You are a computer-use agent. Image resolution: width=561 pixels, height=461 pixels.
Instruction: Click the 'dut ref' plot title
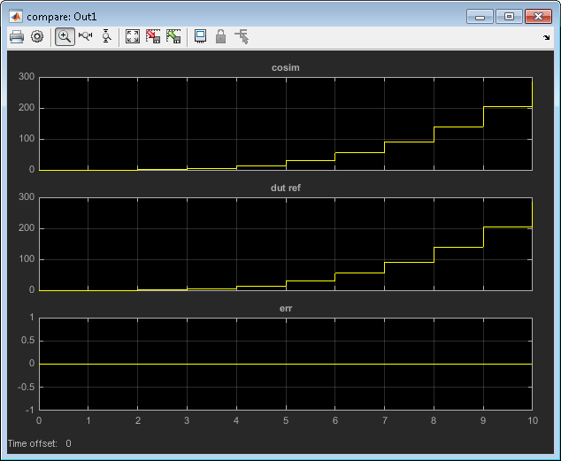click(x=286, y=188)
